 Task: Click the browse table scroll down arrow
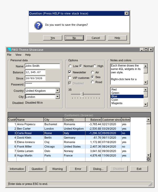tap(148, 155)
